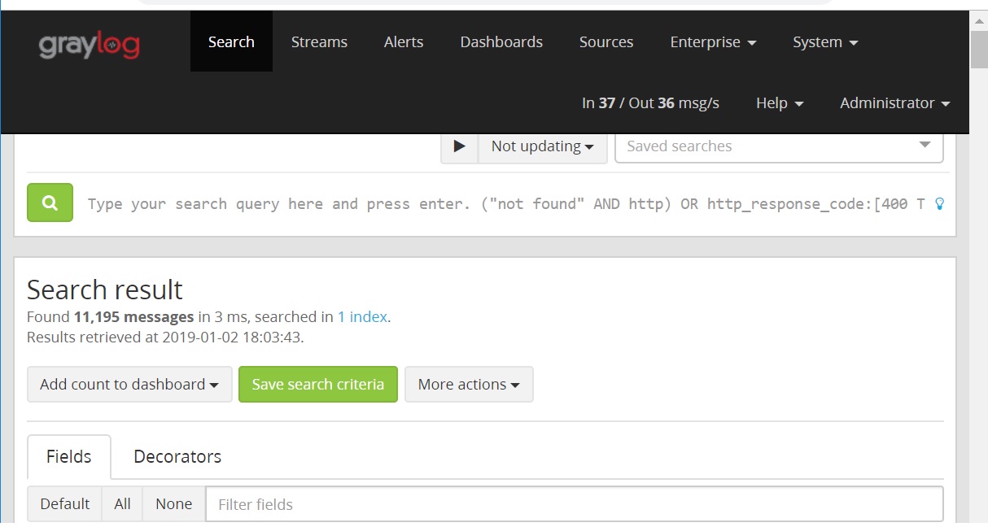Go to Streams page
Viewport: 988px width, 527px height.
[319, 41]
